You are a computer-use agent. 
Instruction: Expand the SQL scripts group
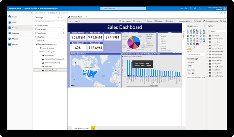point(36,29)
